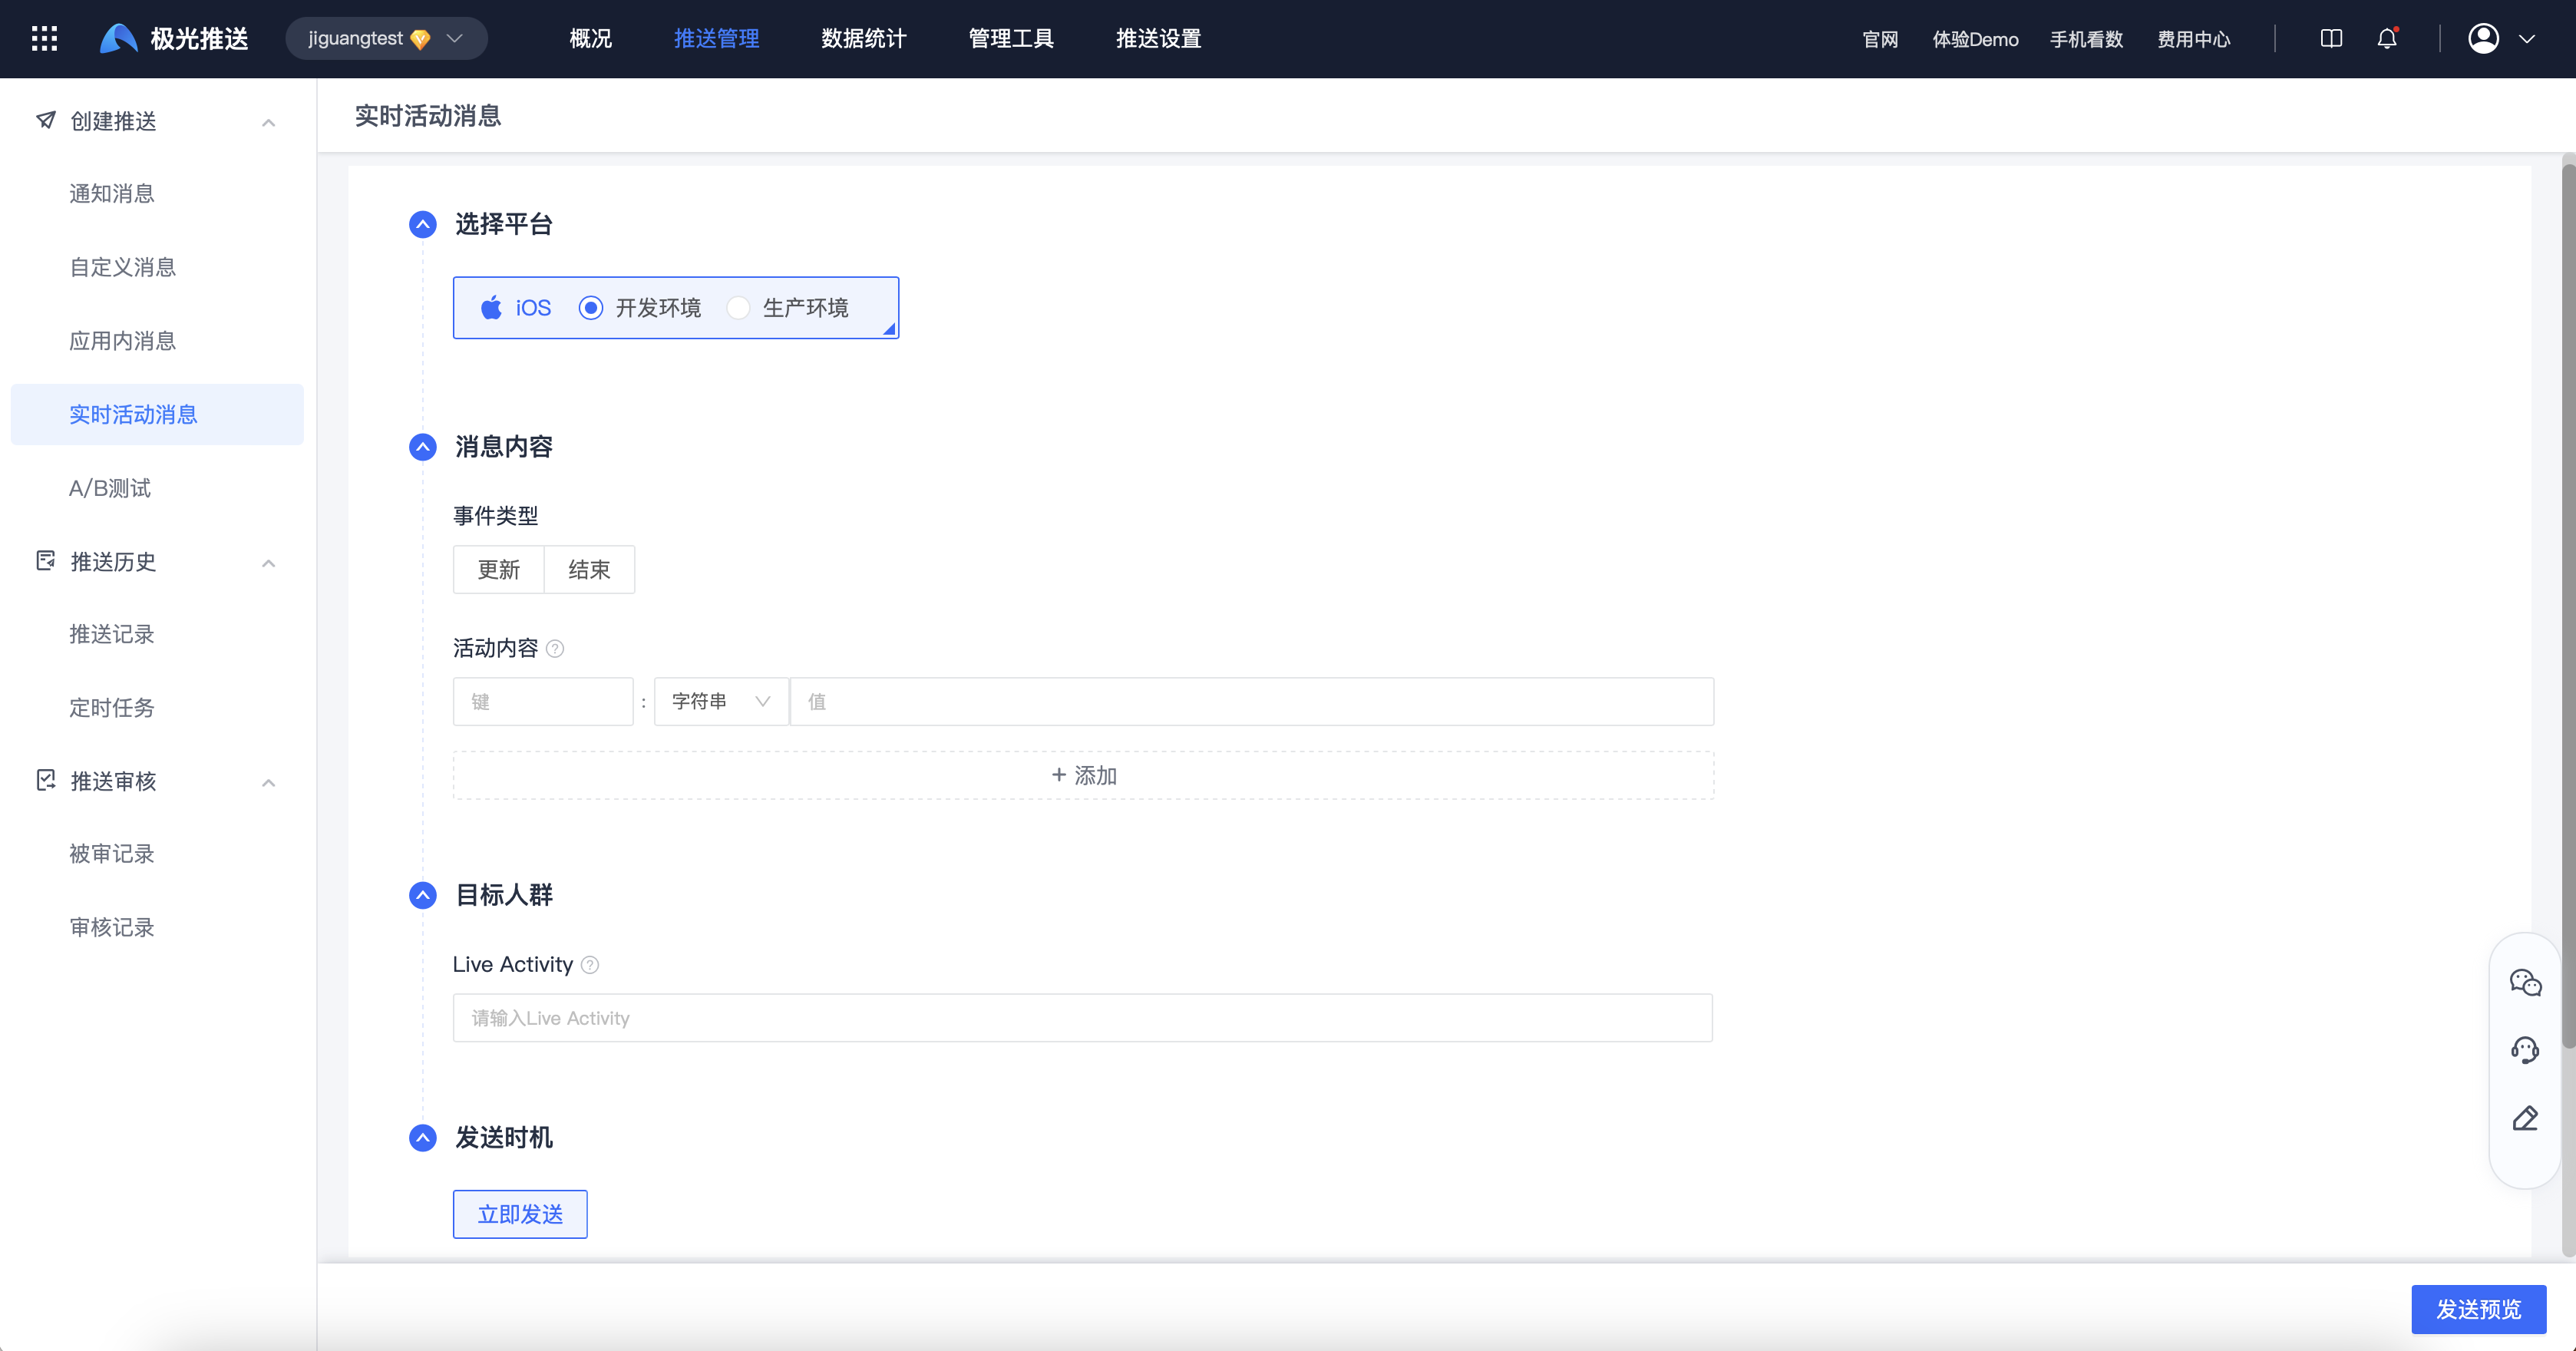This screenshot has width=2576, height=1351.
Task: Collapse the 选择平台 section
Action: [423, 224]
